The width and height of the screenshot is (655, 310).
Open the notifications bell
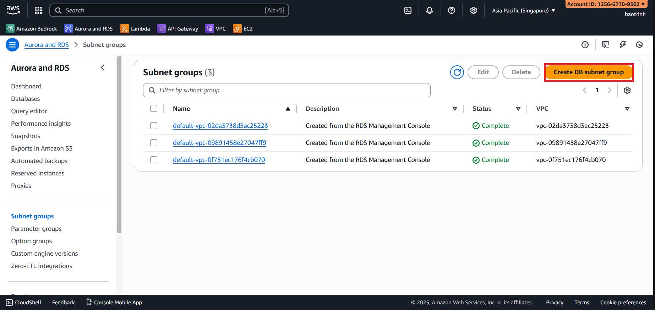(430, 10)
